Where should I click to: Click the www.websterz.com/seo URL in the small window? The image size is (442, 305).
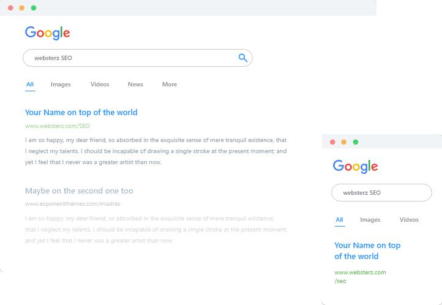[360, 277]
